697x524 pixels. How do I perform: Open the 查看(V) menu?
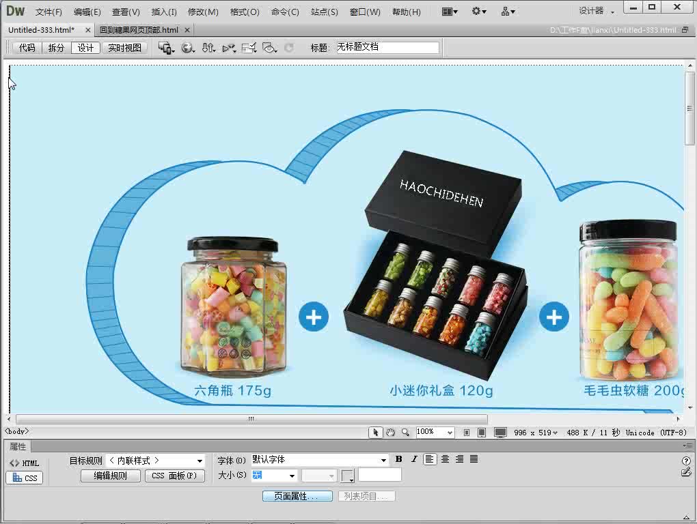click(126, 12)
